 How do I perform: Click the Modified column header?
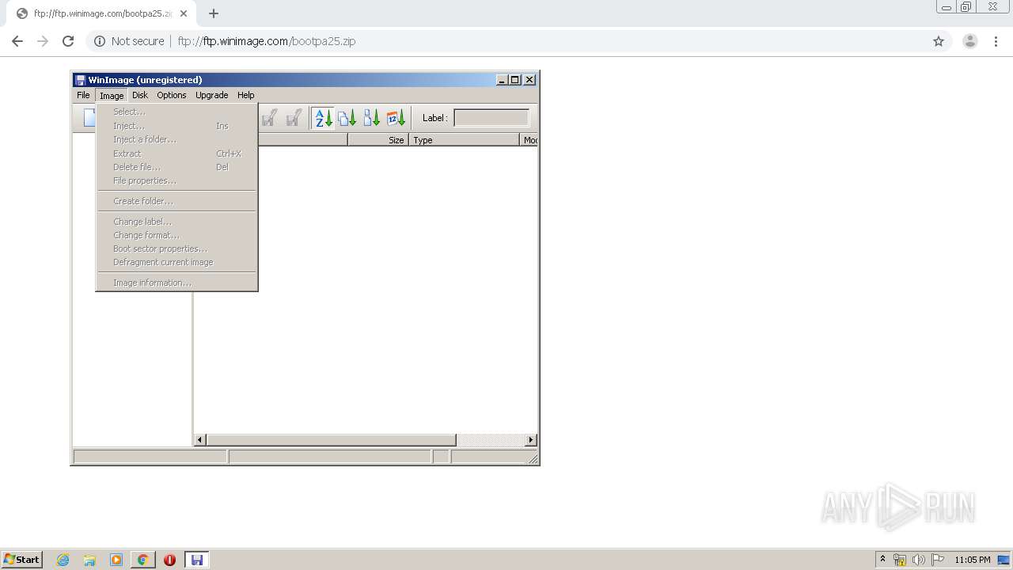coord(529,140)
